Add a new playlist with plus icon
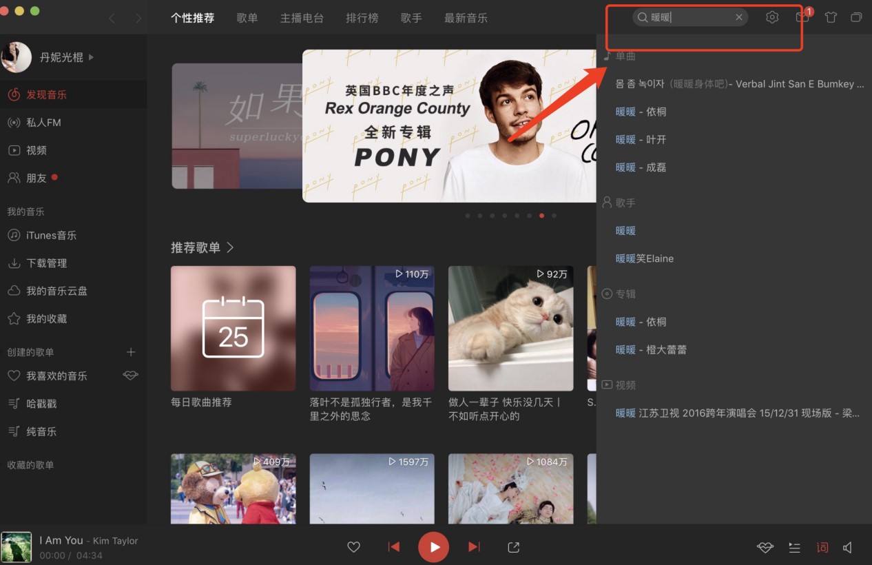The width and height of the screenshot is (872, 565). pos(131,352)
